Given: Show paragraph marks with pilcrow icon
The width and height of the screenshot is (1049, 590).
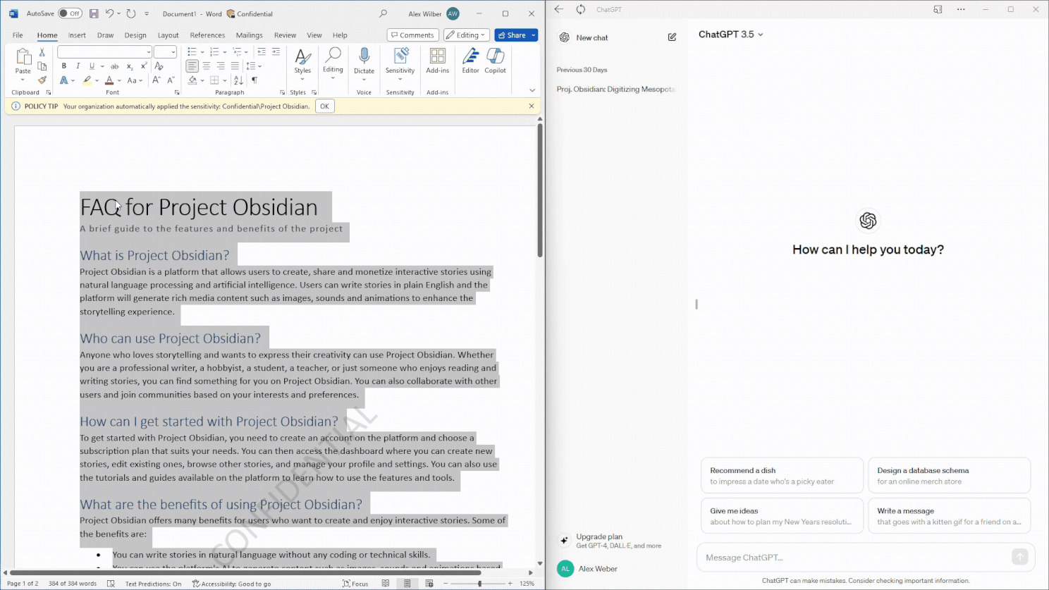Looking at the screenshot, I should click(254, 80).
